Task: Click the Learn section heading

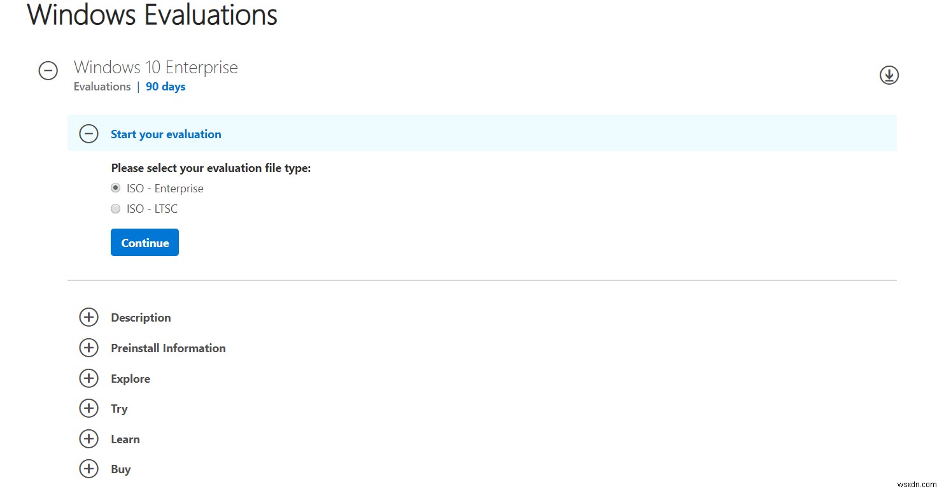Action: 125,439
